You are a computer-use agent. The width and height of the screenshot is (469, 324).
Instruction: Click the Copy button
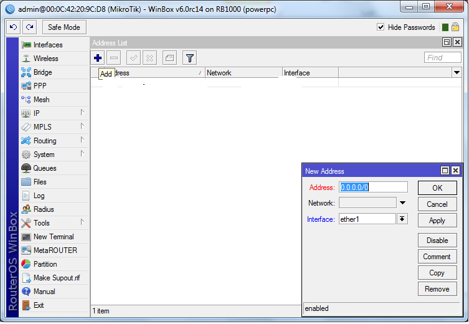pos(437,273)
